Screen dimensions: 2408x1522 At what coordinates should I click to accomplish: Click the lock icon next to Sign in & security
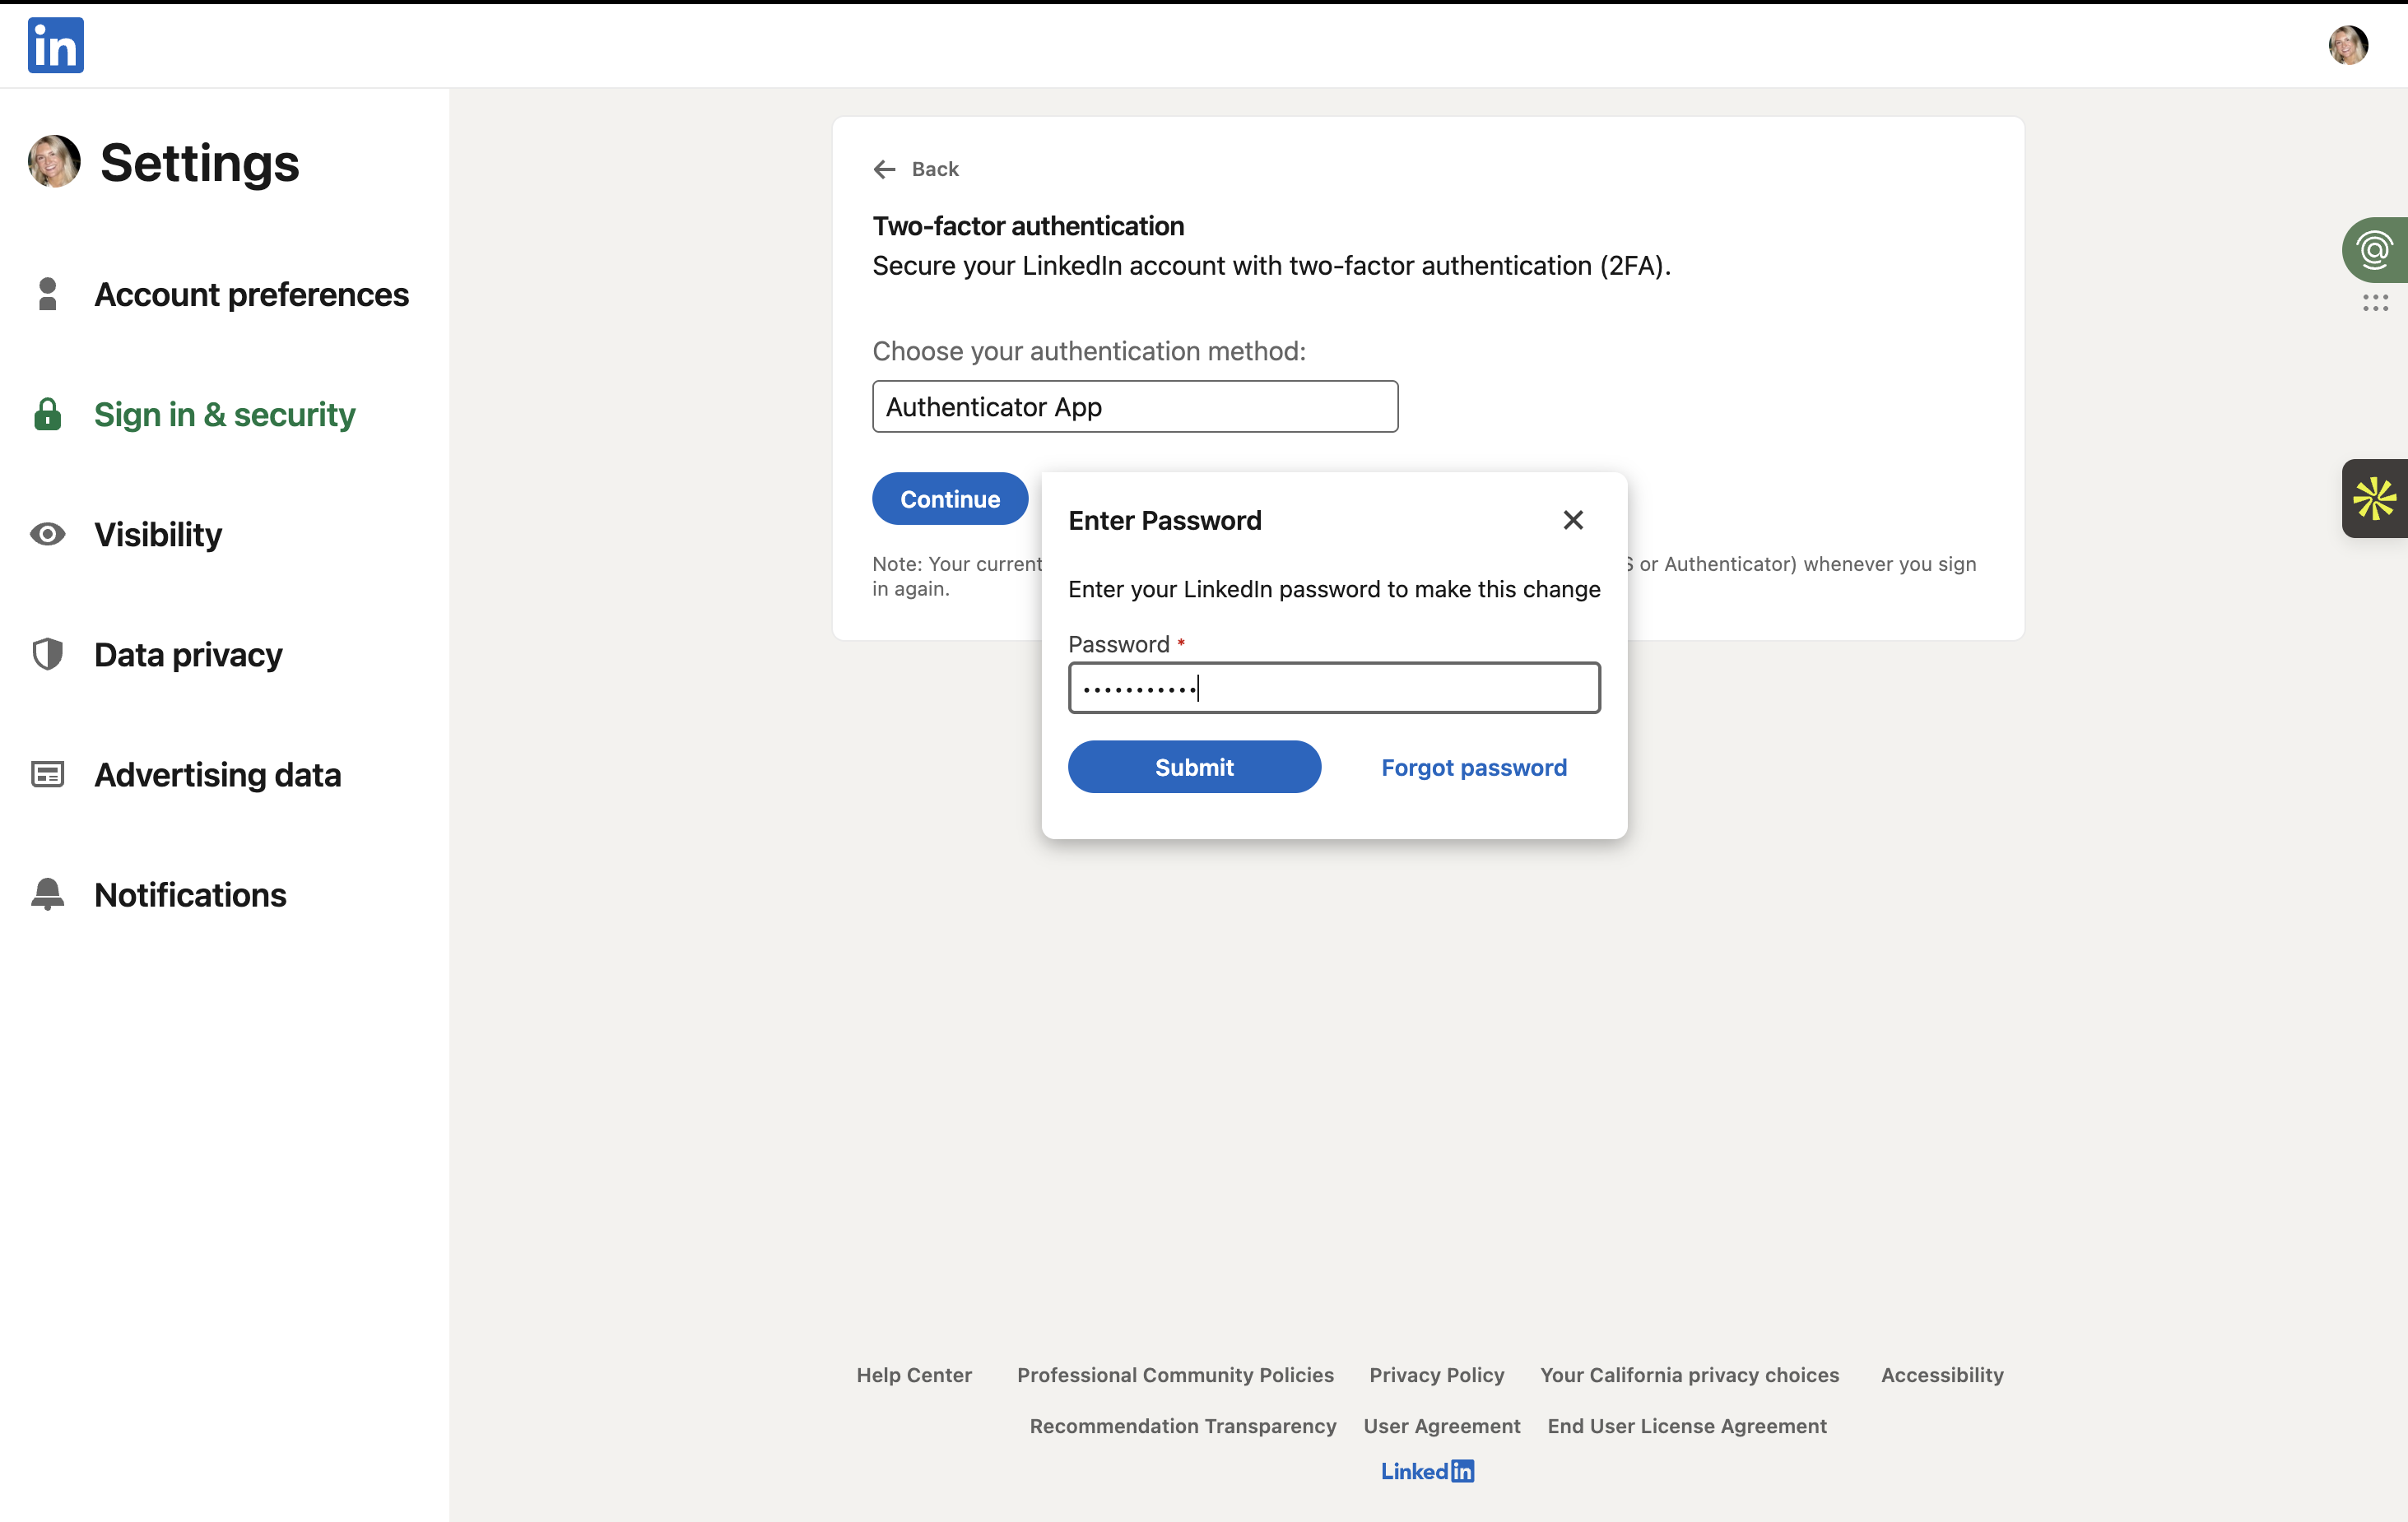click(47, 414)
